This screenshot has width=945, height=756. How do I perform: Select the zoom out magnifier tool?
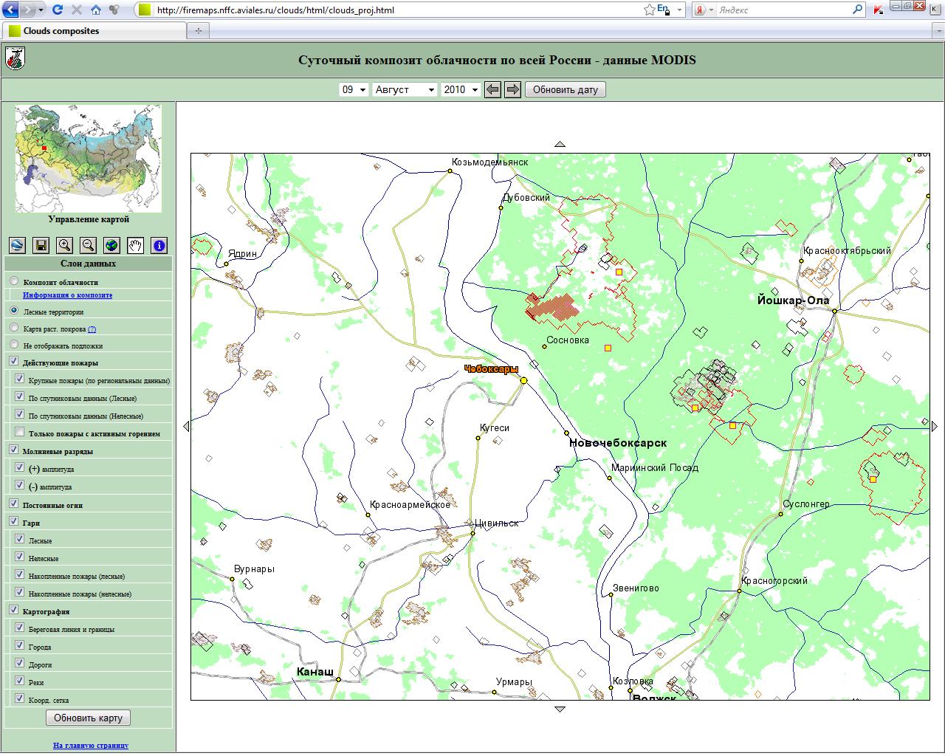point(88,245)
